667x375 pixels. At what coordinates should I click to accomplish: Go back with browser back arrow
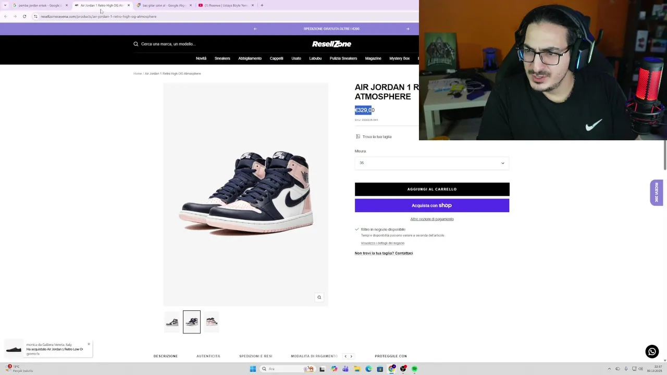pos(5,16)
